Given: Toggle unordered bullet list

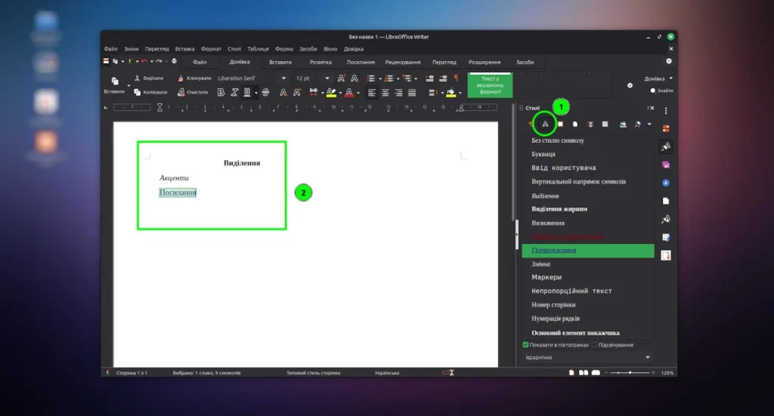Looking at the screenshot, I should pos(371,78).
